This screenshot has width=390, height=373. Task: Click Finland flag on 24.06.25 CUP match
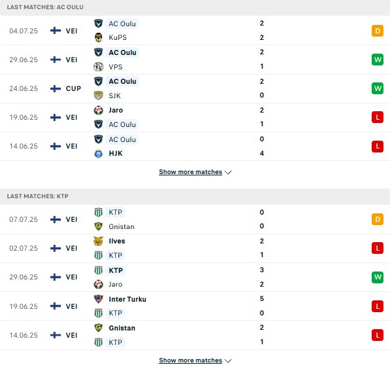[x=56, y=88]
